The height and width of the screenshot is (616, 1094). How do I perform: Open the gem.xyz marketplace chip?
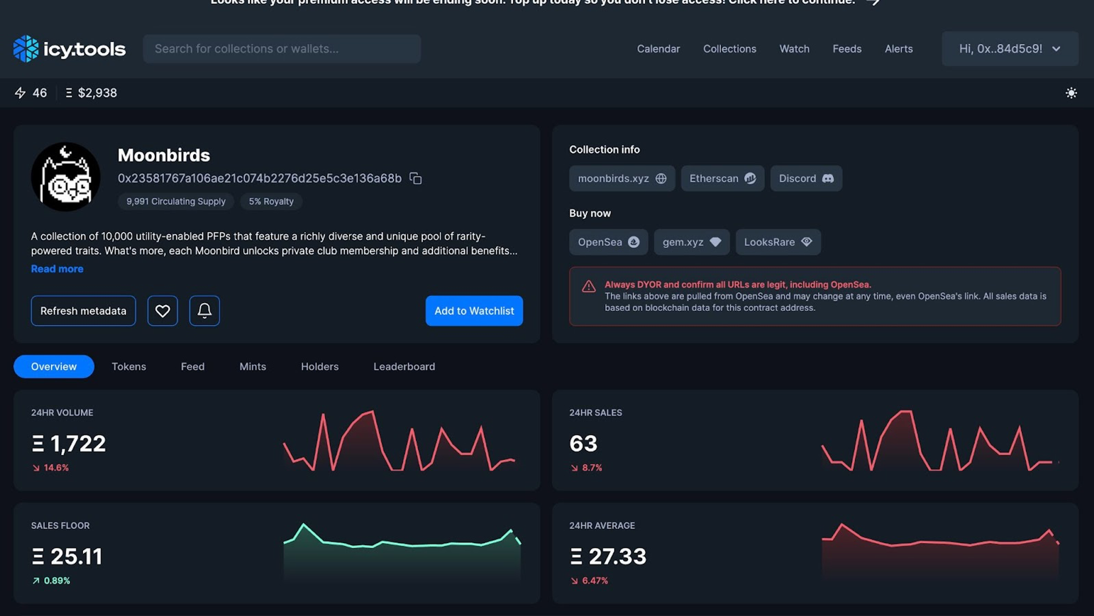[x=691, y=242]
